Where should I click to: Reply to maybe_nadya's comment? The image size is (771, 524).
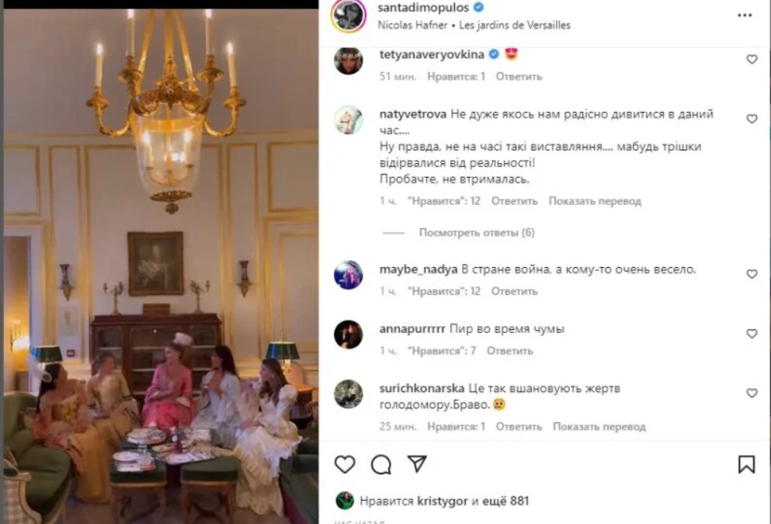tap(514, 291)
